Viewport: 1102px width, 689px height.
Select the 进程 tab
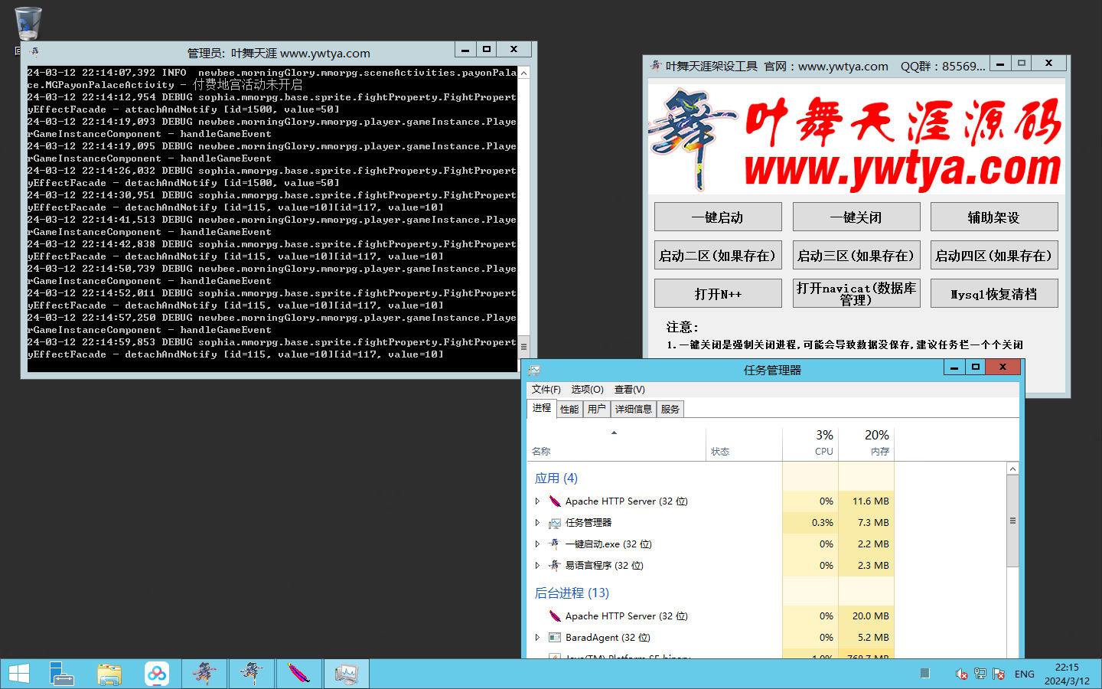point(542,408)
